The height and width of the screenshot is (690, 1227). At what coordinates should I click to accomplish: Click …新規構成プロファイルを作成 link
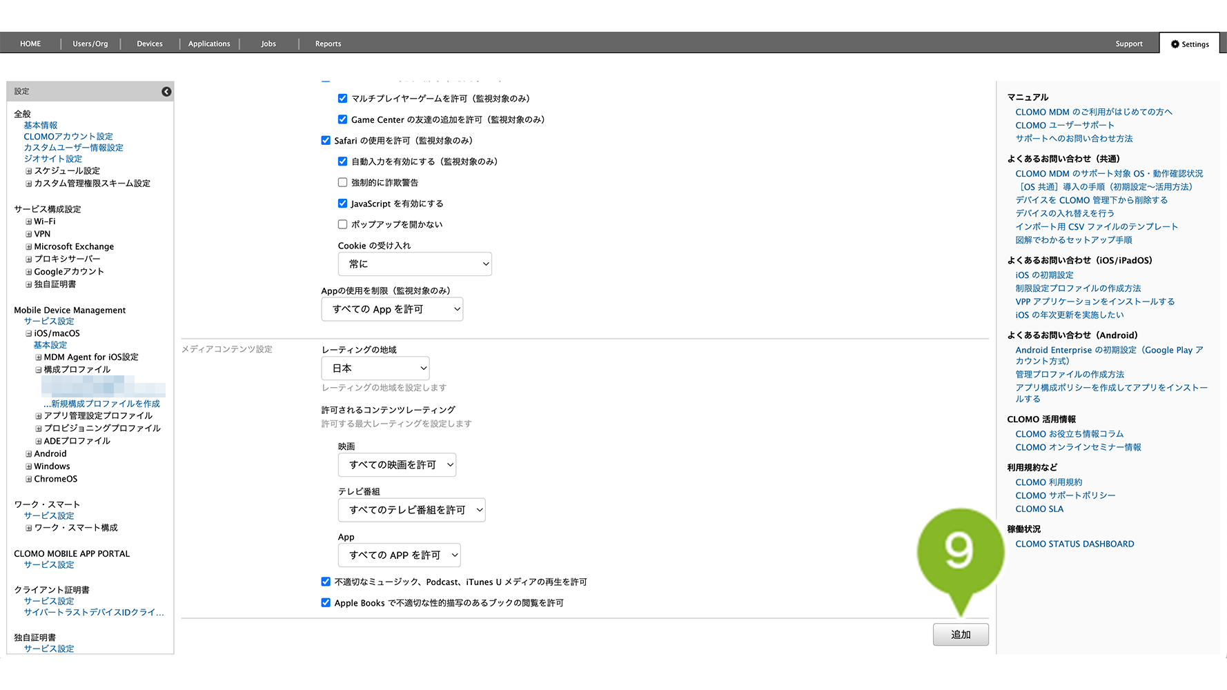[101, 404]
